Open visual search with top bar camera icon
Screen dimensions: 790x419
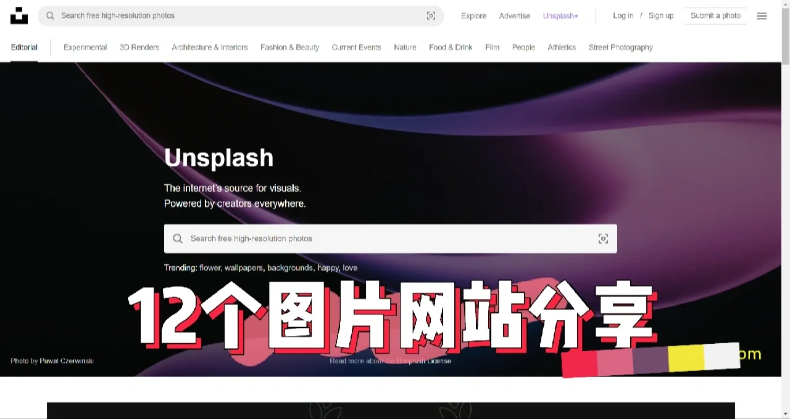(431, 15)
